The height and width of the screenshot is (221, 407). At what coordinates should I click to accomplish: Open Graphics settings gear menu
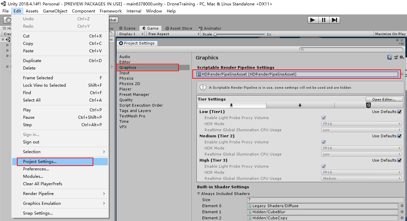point(401,57)
